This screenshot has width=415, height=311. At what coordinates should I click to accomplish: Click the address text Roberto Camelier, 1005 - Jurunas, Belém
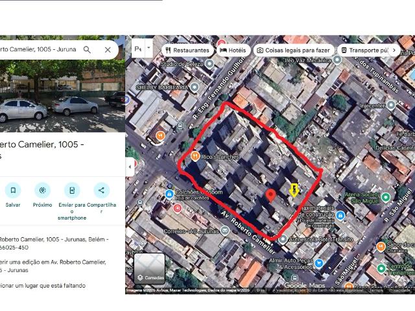click(x=53, y=244)
